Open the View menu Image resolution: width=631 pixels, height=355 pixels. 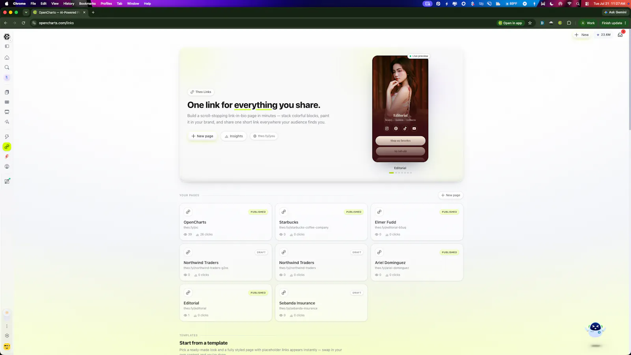tap(55, 4)
